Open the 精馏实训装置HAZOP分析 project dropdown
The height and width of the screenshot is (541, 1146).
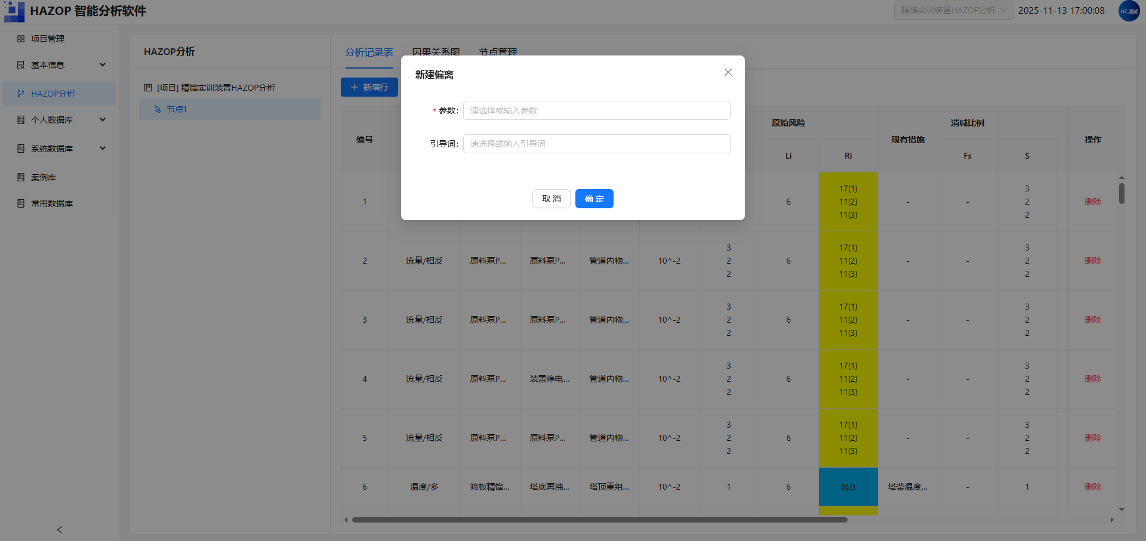click(953, 10)
